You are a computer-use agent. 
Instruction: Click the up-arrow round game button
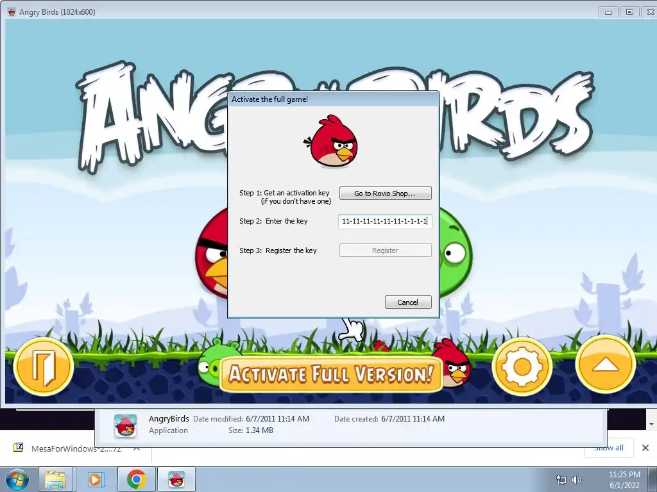pos(606,365)
